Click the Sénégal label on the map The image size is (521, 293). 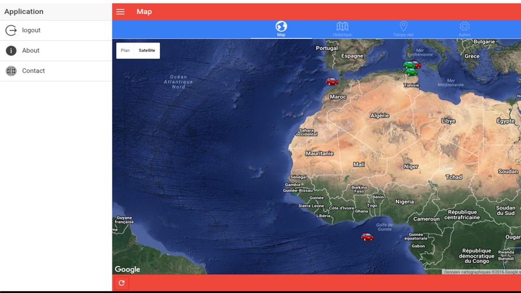(x=299, y=177)
